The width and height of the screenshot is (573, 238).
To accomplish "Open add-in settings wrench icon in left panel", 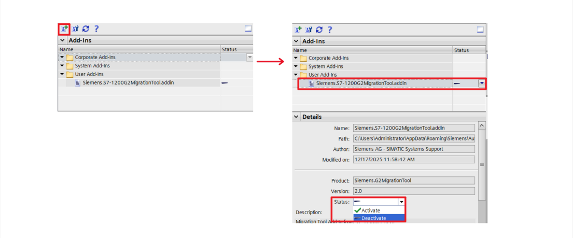I will point(75,29).
